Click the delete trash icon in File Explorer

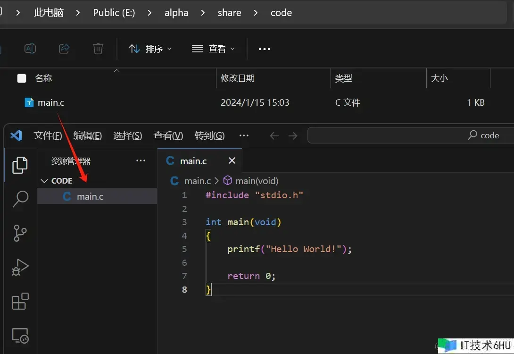98,49
